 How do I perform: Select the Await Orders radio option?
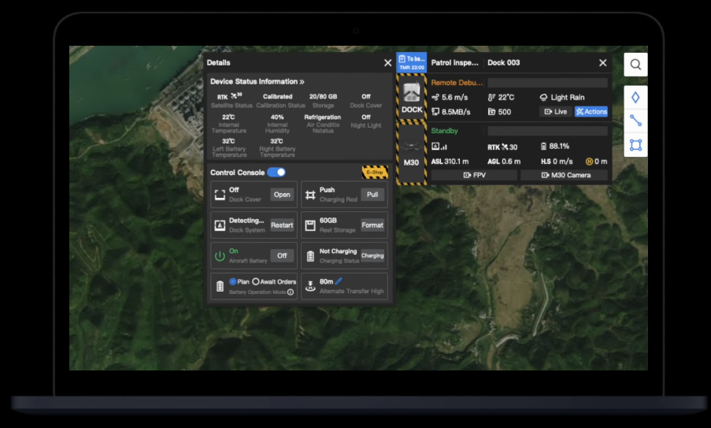click(256, 281)
